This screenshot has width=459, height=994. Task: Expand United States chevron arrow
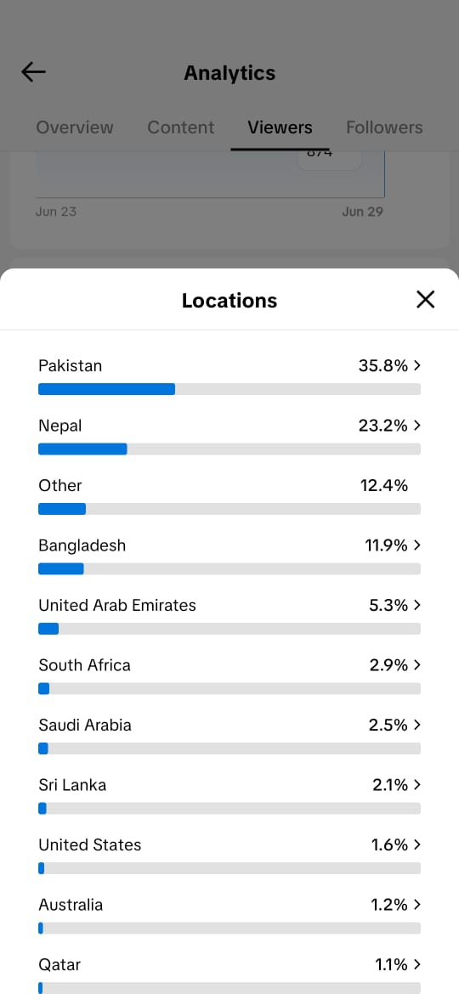417,844
